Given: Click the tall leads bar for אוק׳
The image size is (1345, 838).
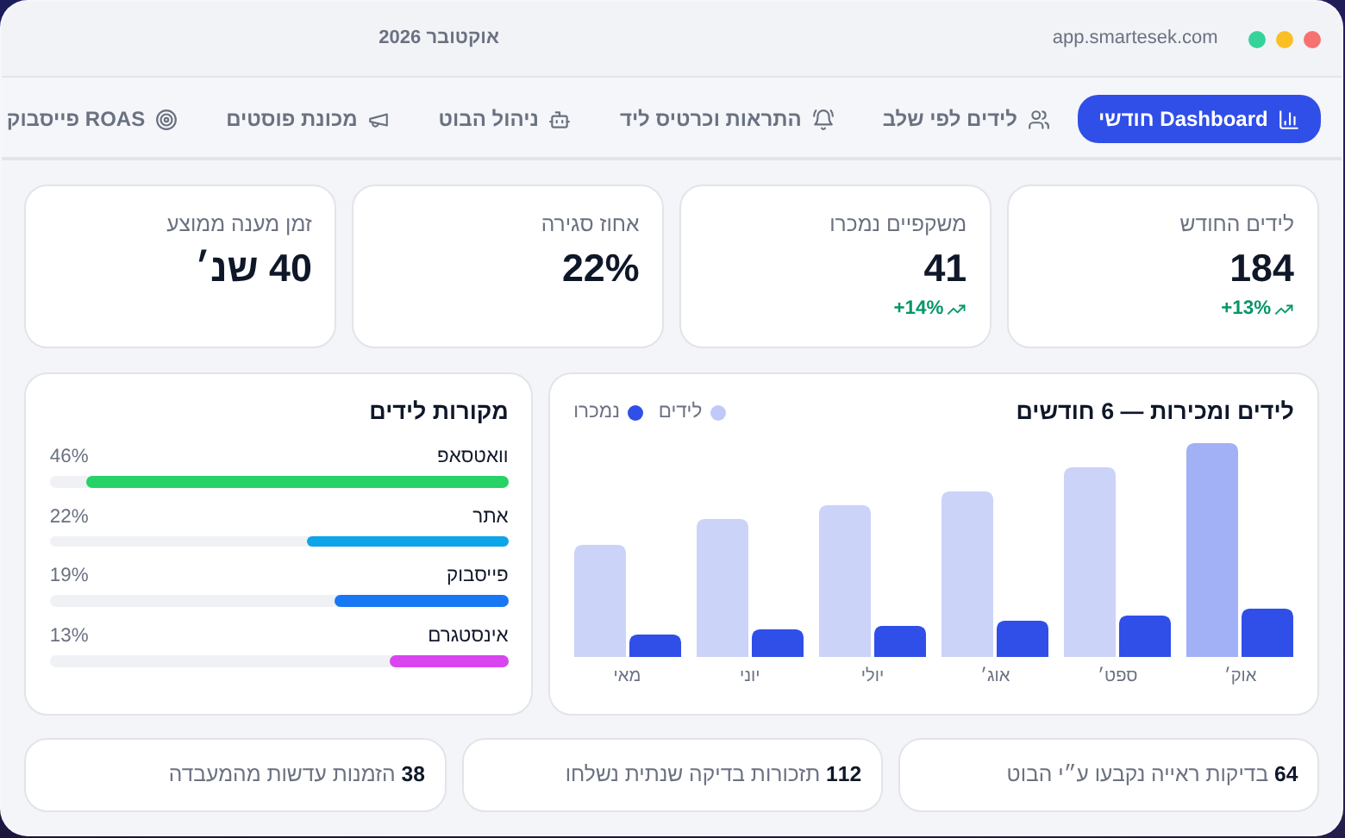Looking at the screenshot, I should tap(1212, 550).
